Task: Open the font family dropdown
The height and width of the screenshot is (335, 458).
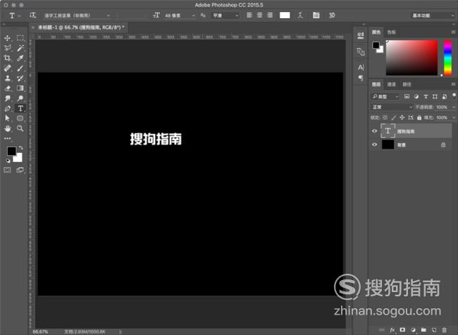Action: click(77, 15)
